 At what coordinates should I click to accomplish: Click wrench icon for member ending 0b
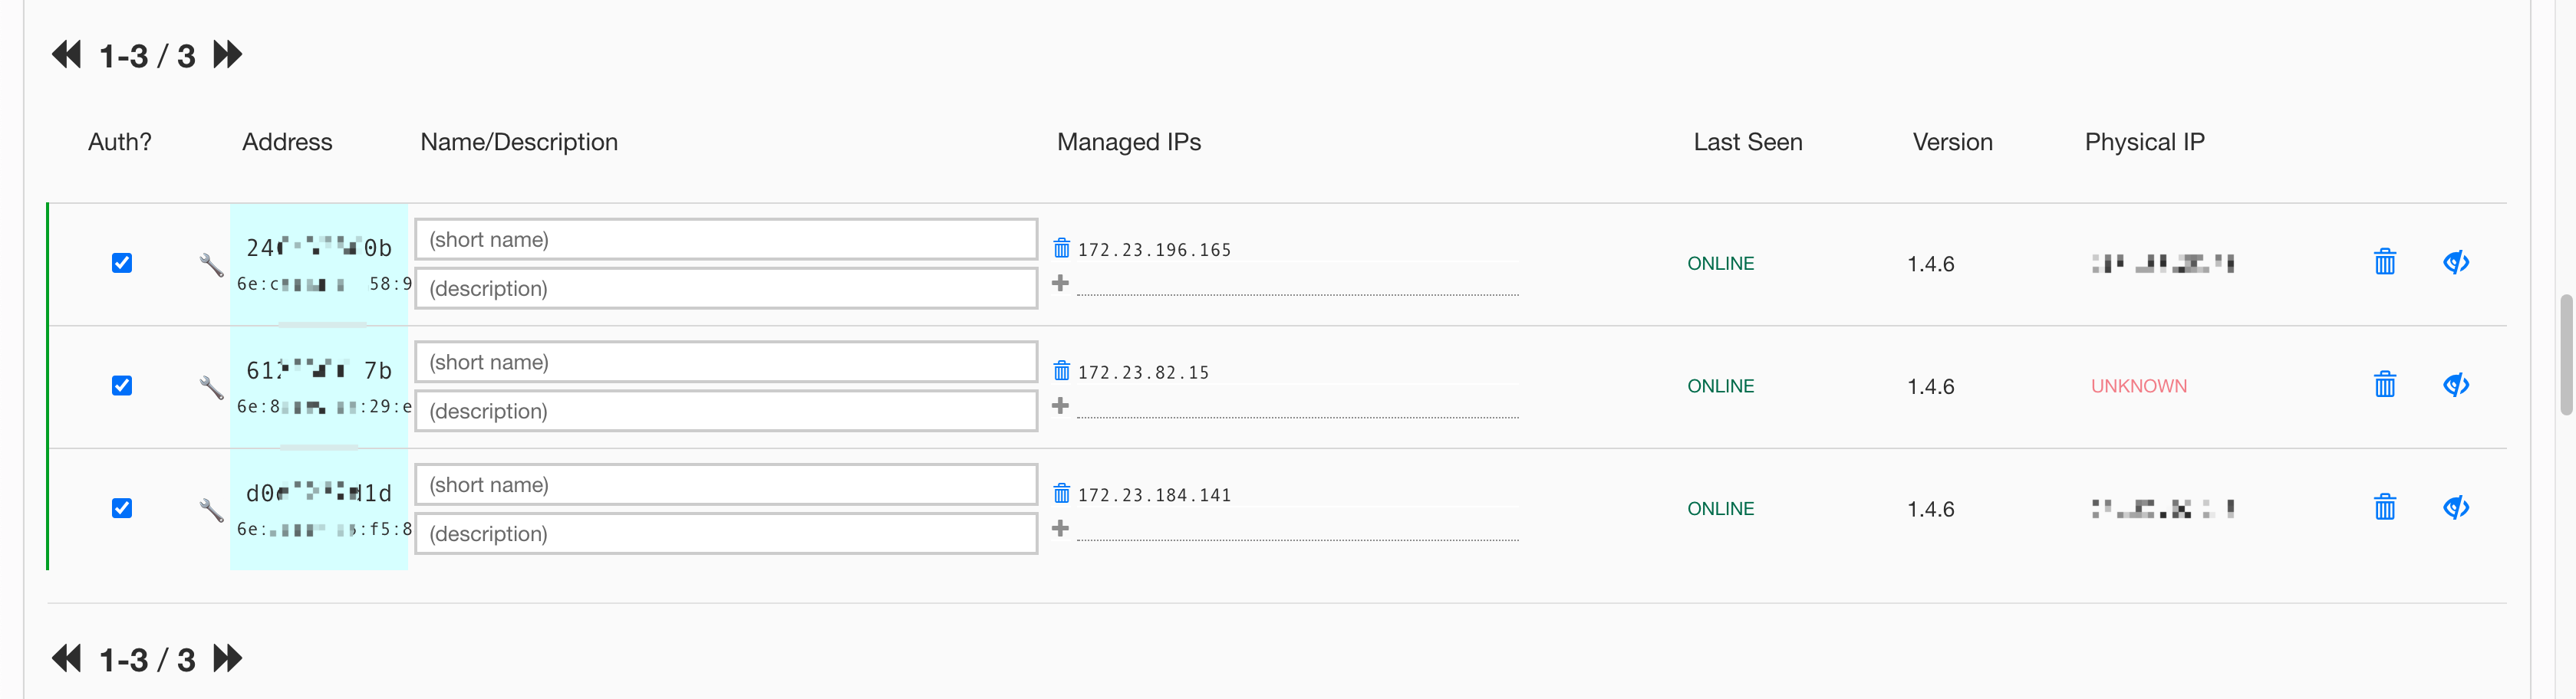(x=211, y=264)
